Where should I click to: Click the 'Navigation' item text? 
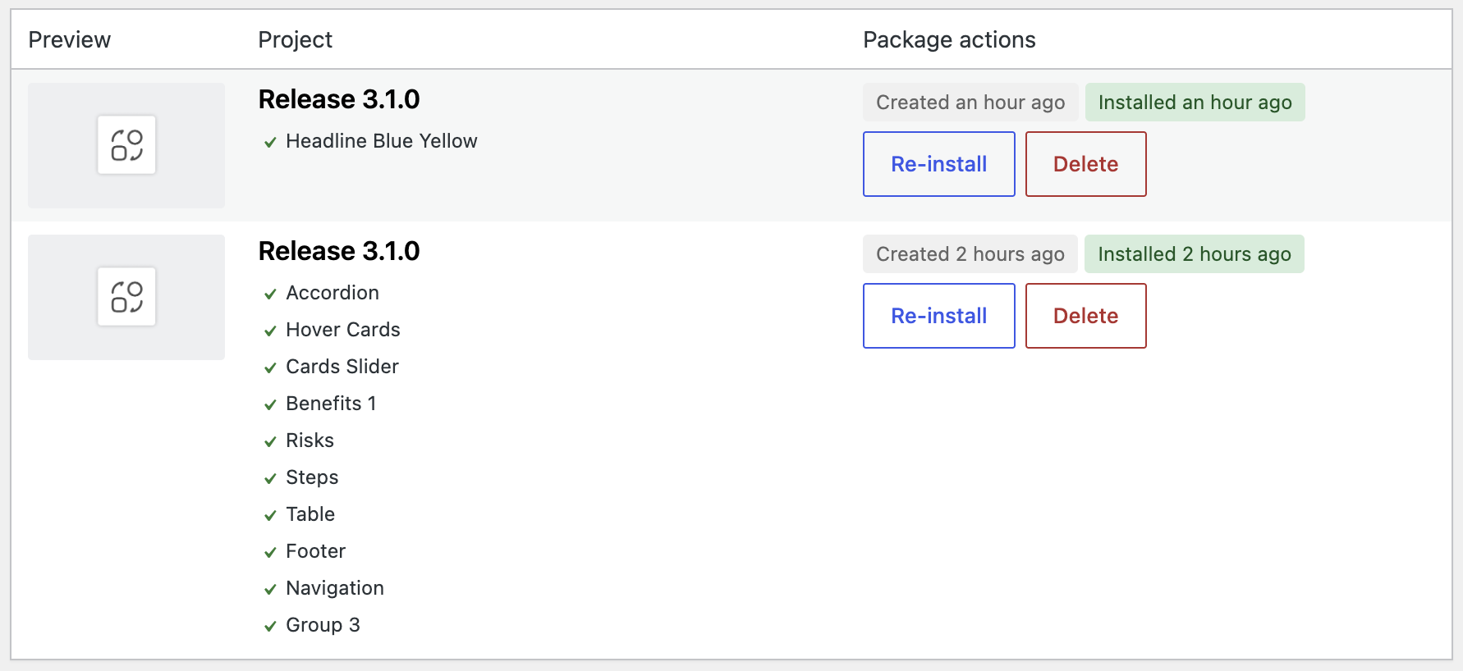click(x=335, y=588)
